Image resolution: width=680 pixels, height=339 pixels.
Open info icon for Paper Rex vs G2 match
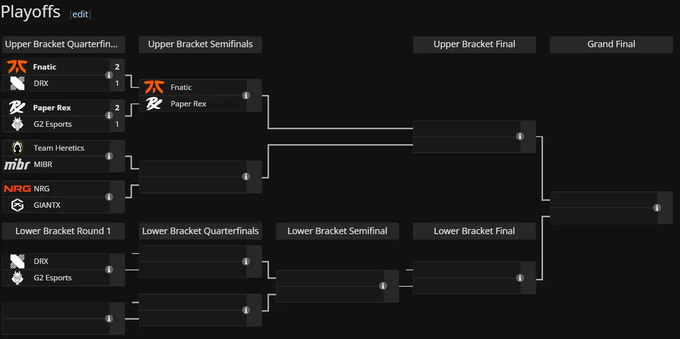click(x=109, y=115)
